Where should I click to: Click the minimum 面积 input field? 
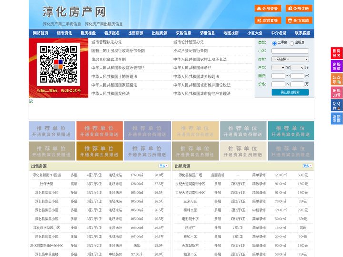click(278, 76)
